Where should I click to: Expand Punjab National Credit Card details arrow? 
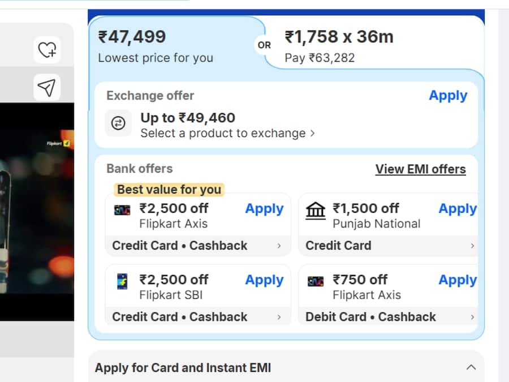click(x=472, y=246)
